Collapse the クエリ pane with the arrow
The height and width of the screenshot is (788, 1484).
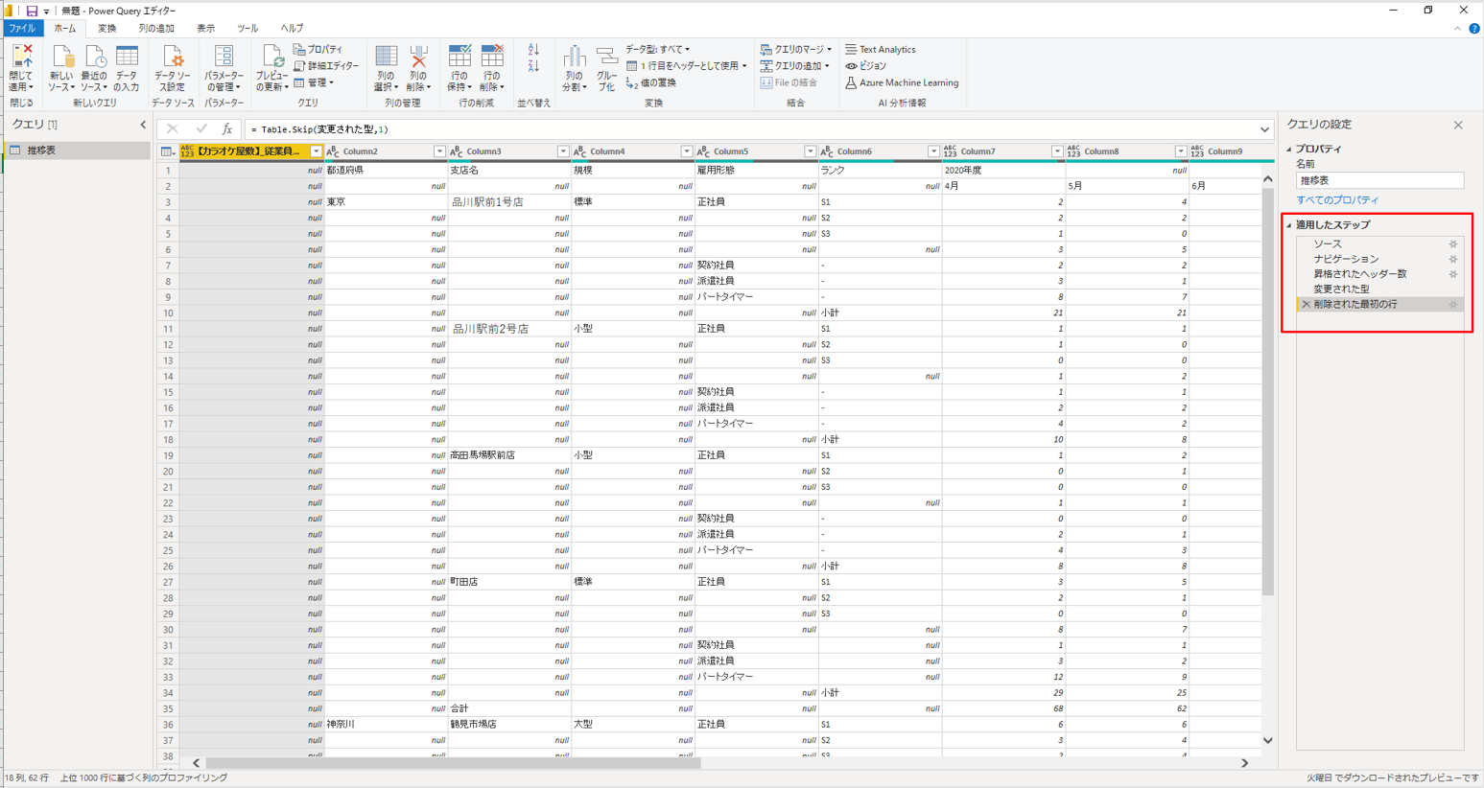tap(143, 125)
